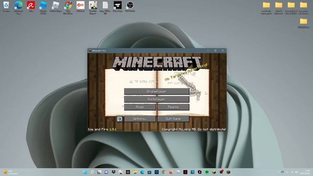This screenshot has height=176, width=313.
Task: Select the orange C logo desktop shortcut
Action: point(80,6)
